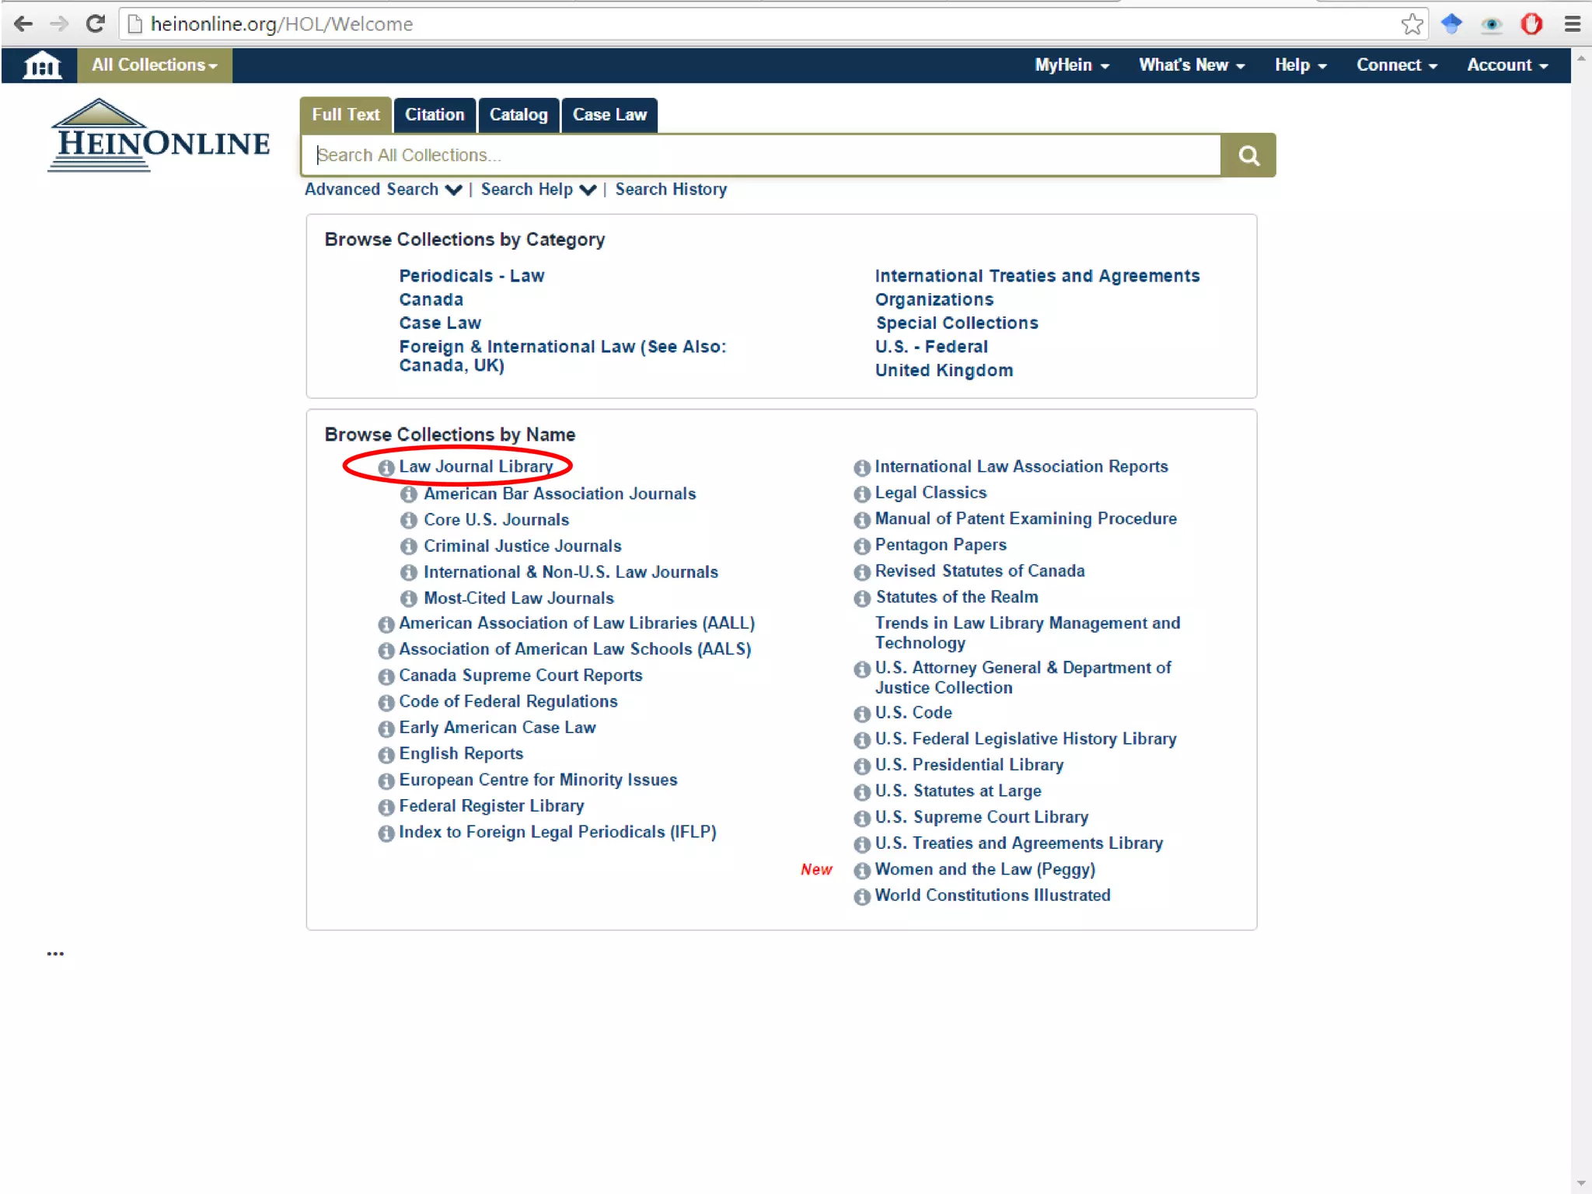
Task: Switch to the Case Law tab
Action: click(x=609, y=115)
